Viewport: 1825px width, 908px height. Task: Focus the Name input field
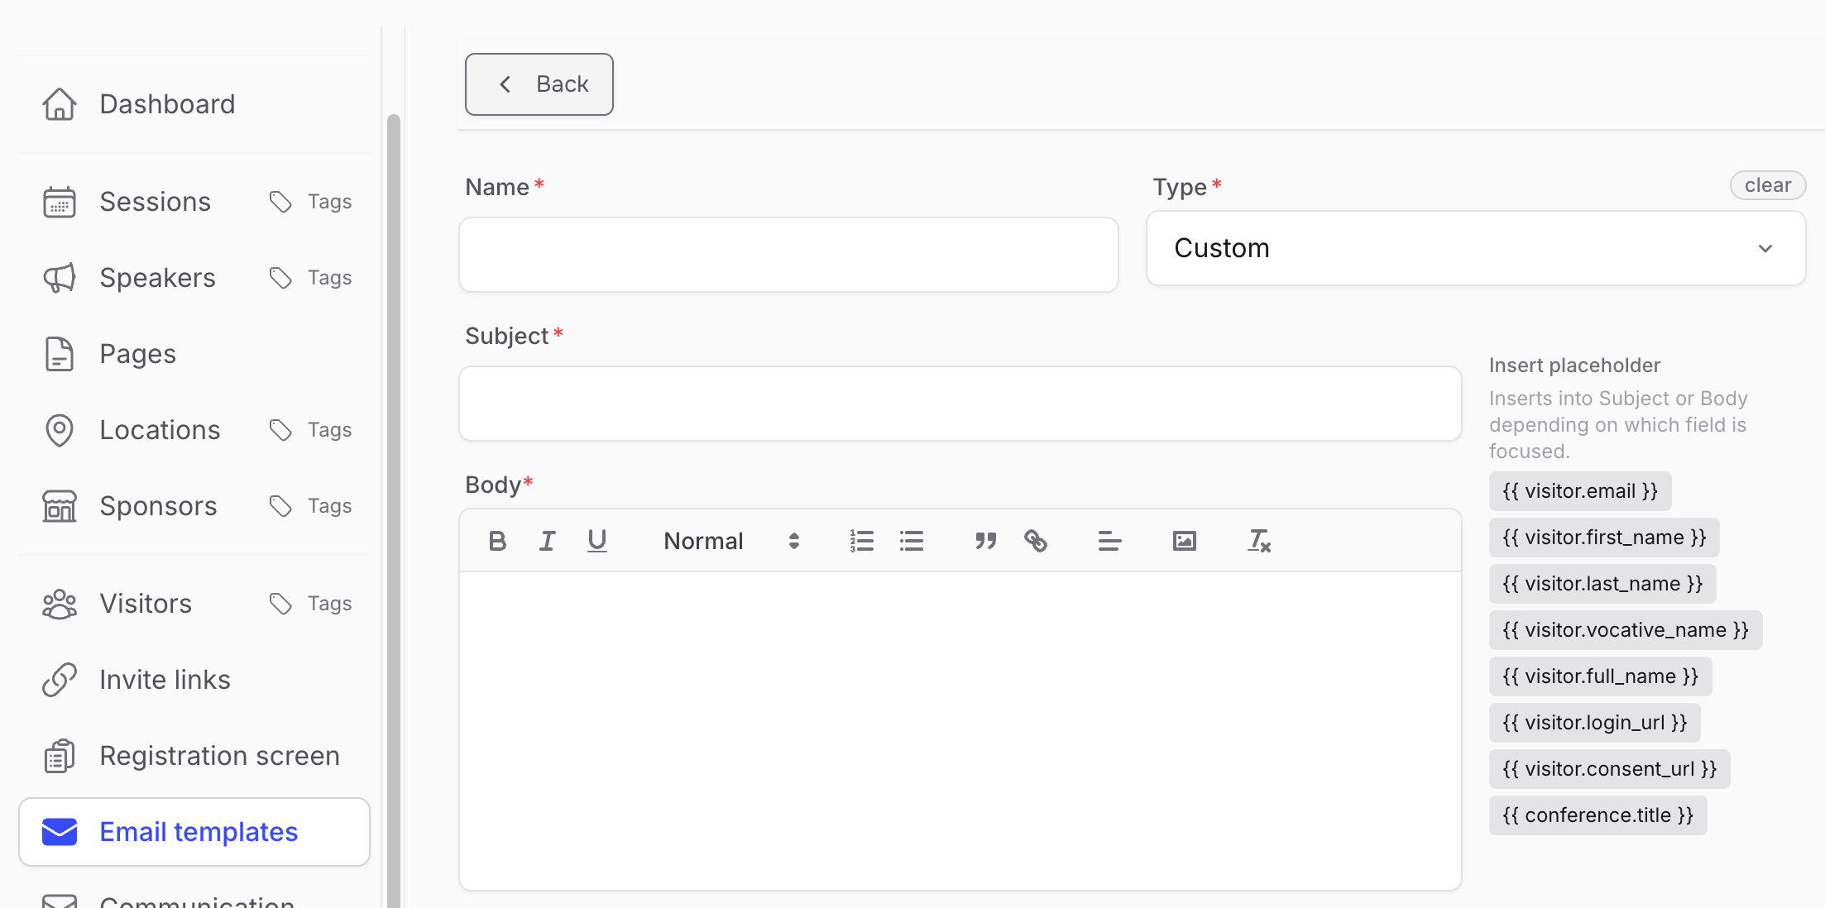pyautogui.click(x=788, y=255)
